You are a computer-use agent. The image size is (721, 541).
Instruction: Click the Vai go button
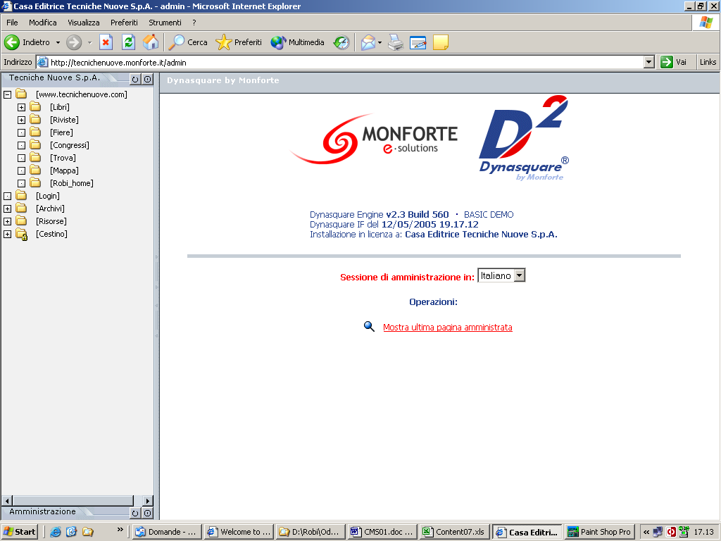674,62
